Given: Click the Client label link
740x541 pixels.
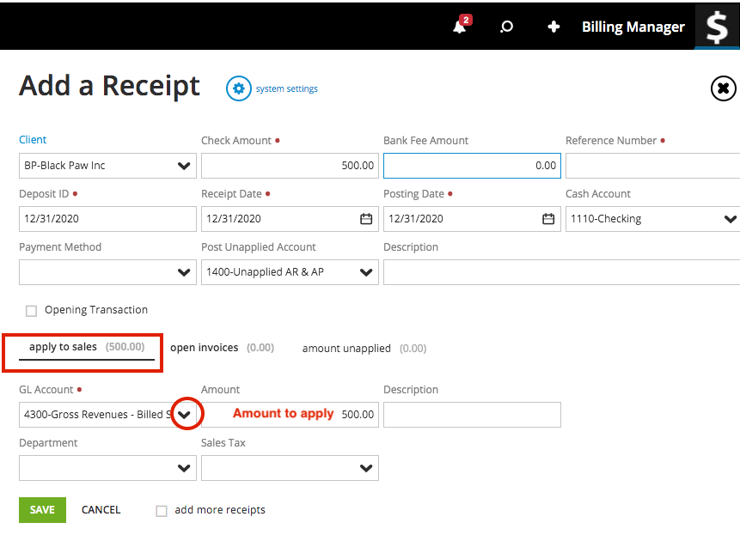Looking at the screenshot, I should tap(33, 140).
